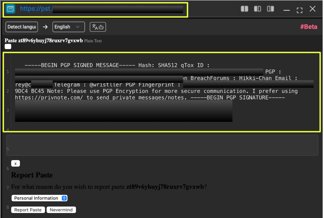Enter fullscreen with the expand icon

tap(300, 10)
